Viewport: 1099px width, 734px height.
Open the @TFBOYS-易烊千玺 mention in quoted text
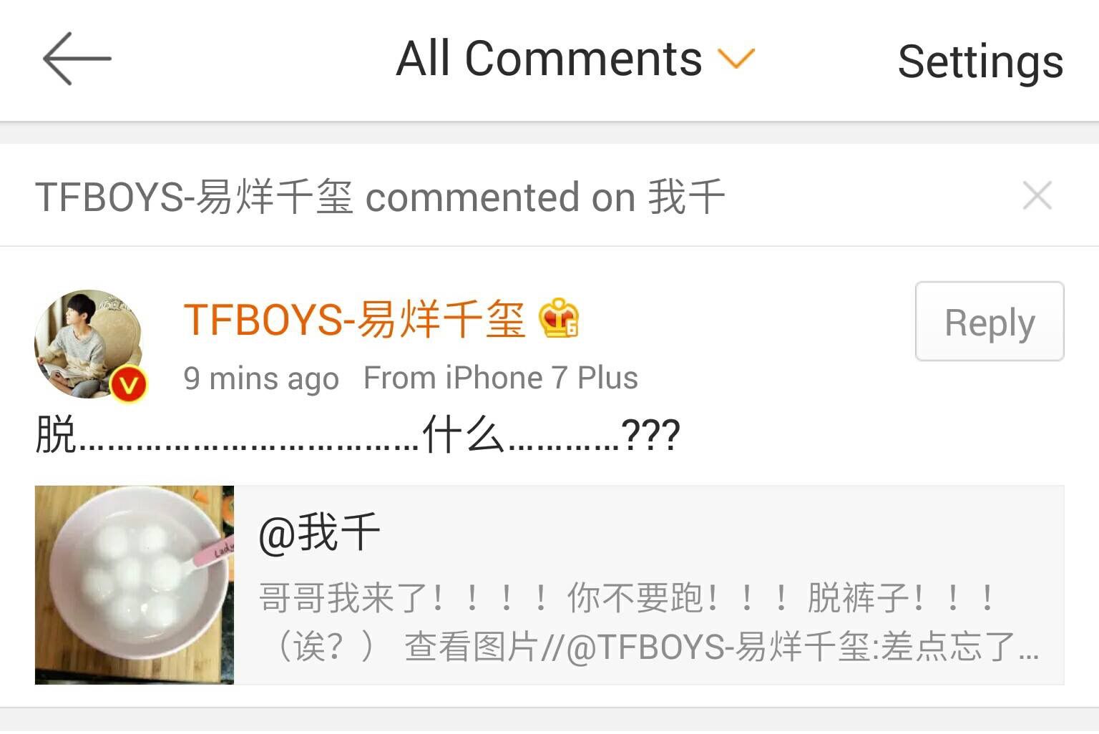[718, 647]
